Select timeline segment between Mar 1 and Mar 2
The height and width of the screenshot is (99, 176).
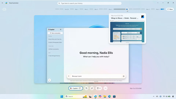click(81, 9)
